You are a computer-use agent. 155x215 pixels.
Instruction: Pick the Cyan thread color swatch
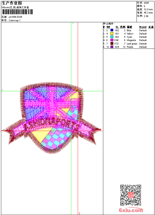click(112, 37)
